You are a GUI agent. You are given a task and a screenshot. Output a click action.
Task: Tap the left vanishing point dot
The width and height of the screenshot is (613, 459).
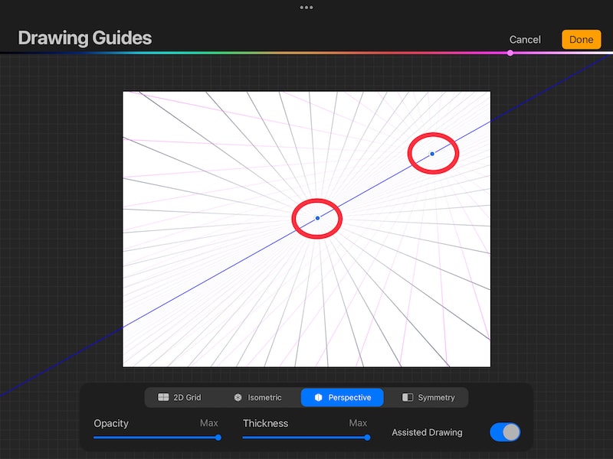317,219
